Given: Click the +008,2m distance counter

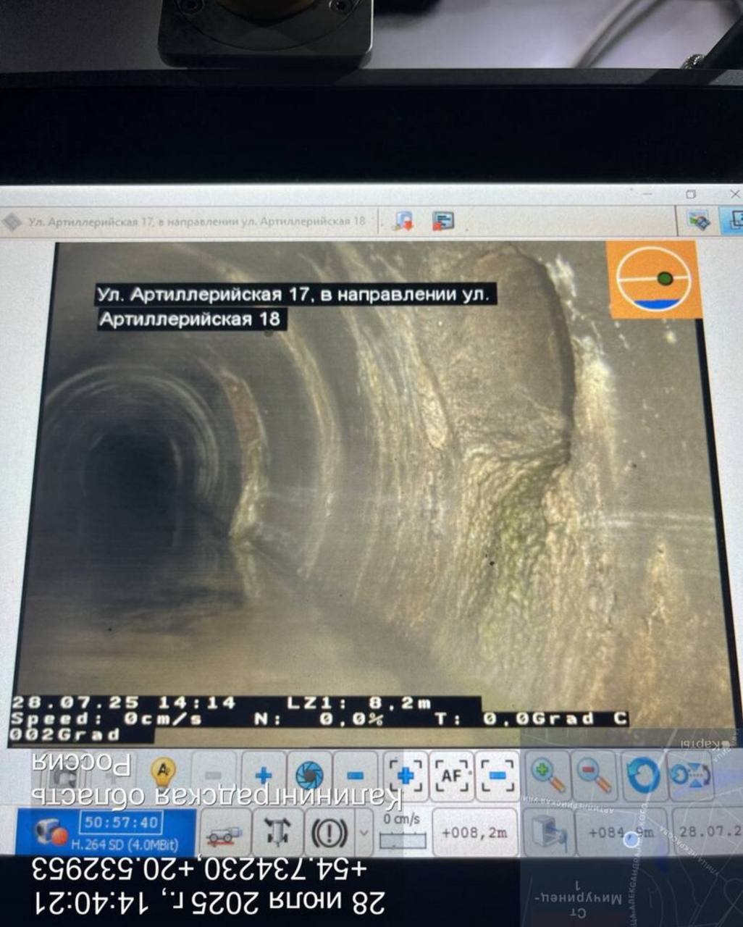Looking at the screenshot, I should (x=474, y=832).
